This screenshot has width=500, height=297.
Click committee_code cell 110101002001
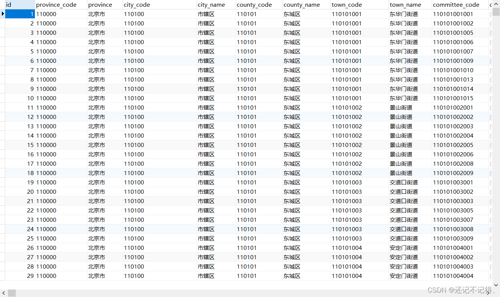(x=460, y=107)
